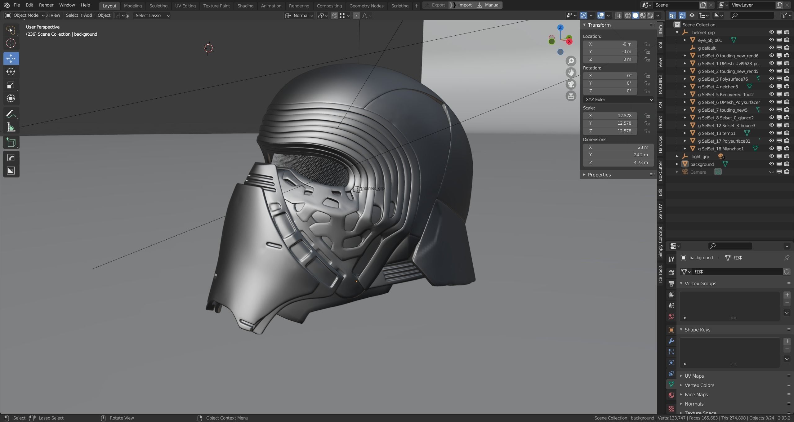The width and height of the screenshot is (794, 422).
Task: Click the Dimensions Y value field
Action: point(618,155)
